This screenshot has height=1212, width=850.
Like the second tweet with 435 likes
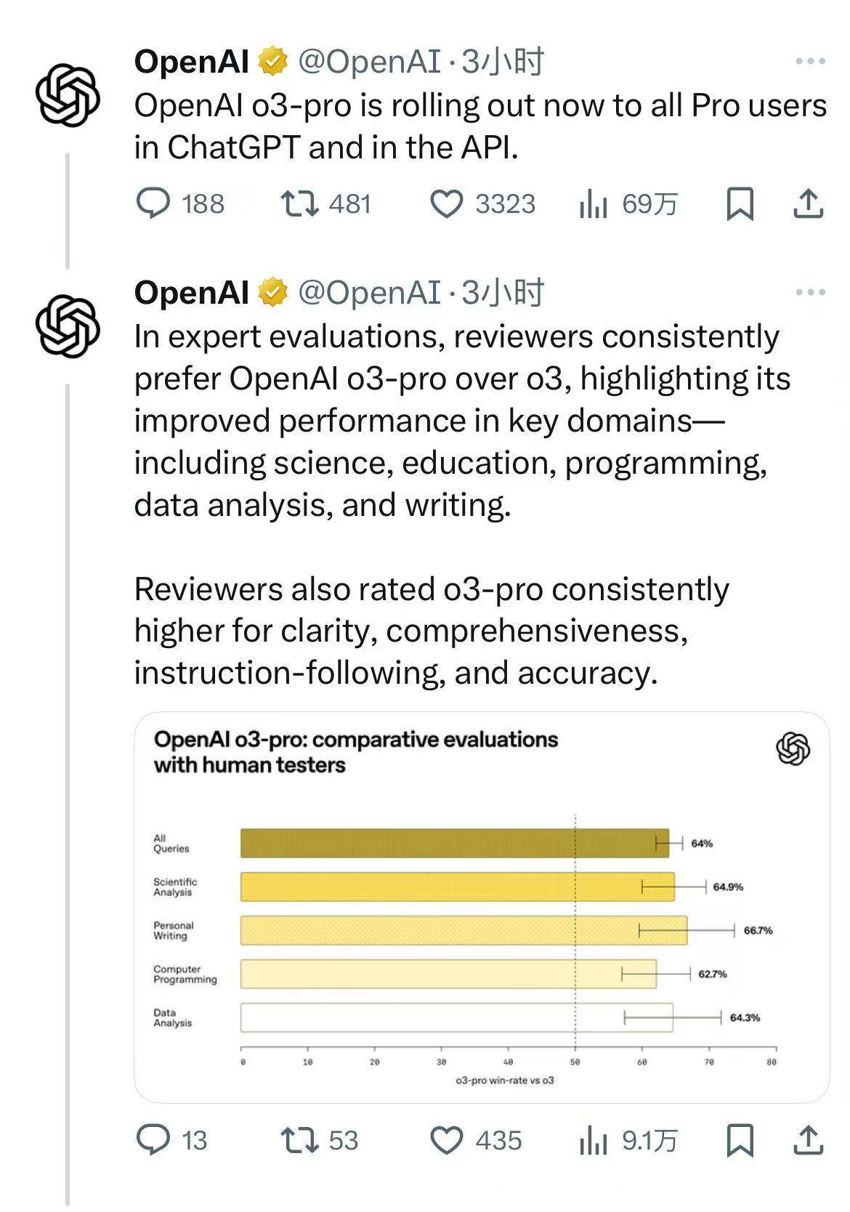(x=476, y=1140)
